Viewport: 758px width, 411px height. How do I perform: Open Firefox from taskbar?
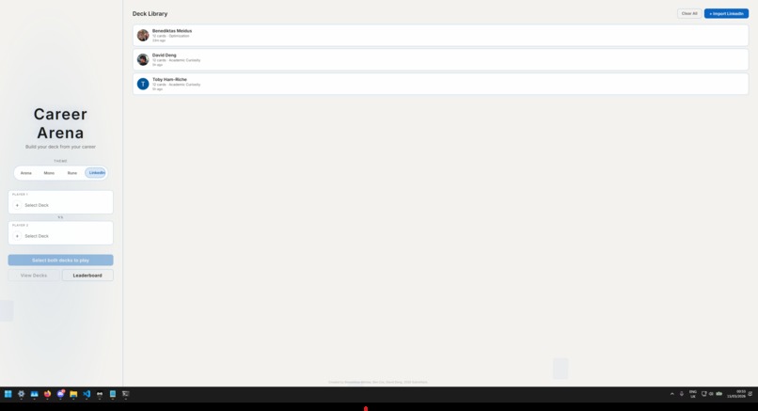[x=47, y=394]
